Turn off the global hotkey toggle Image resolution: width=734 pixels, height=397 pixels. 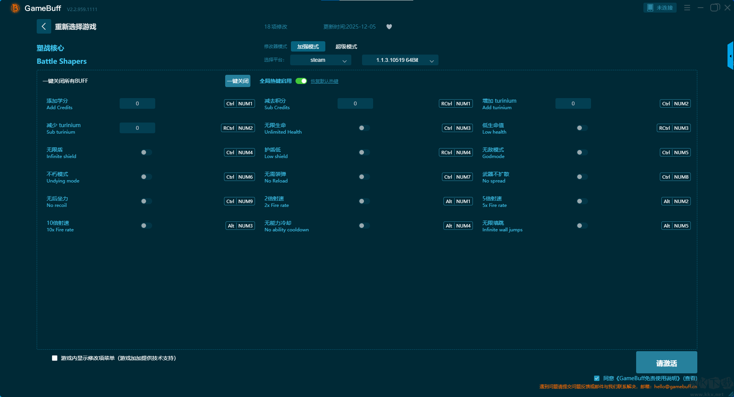[301, 81]
